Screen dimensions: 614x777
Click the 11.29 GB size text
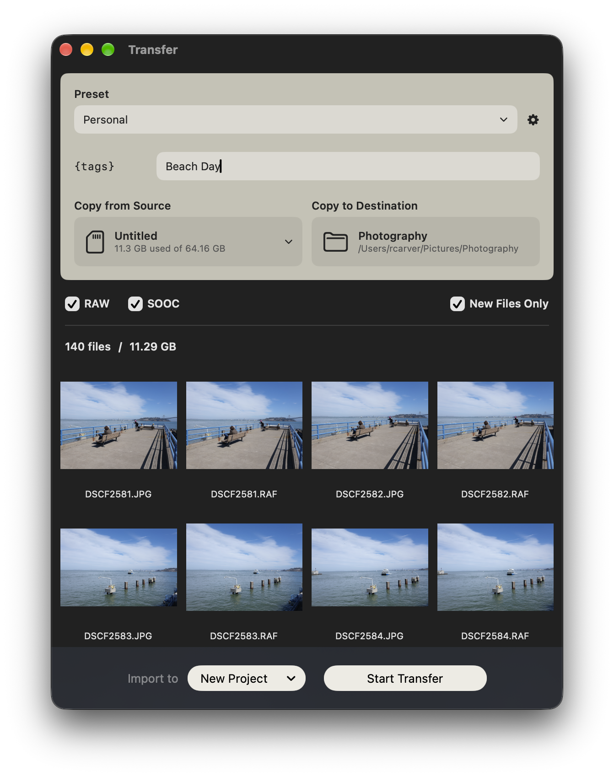(153, 347)
